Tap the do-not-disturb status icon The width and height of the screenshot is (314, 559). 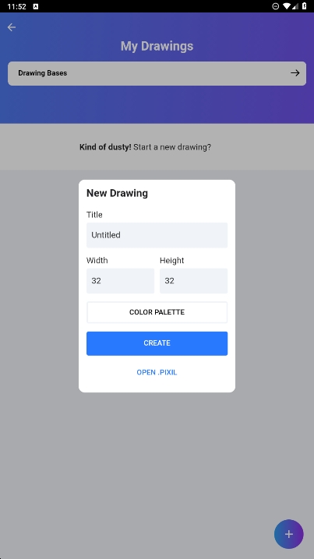click(x=276, y=6)
